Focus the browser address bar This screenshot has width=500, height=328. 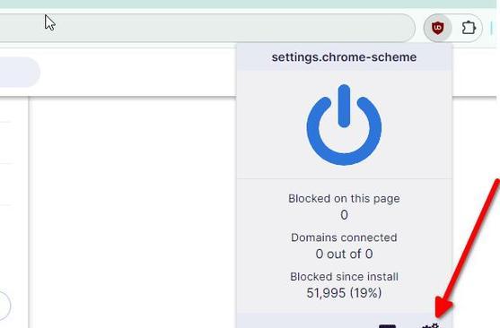(206, 28)
